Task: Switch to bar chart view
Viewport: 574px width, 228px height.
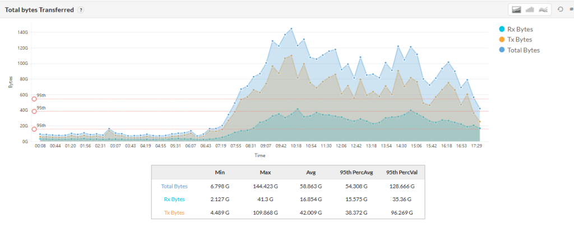Action: coord(529,9)
